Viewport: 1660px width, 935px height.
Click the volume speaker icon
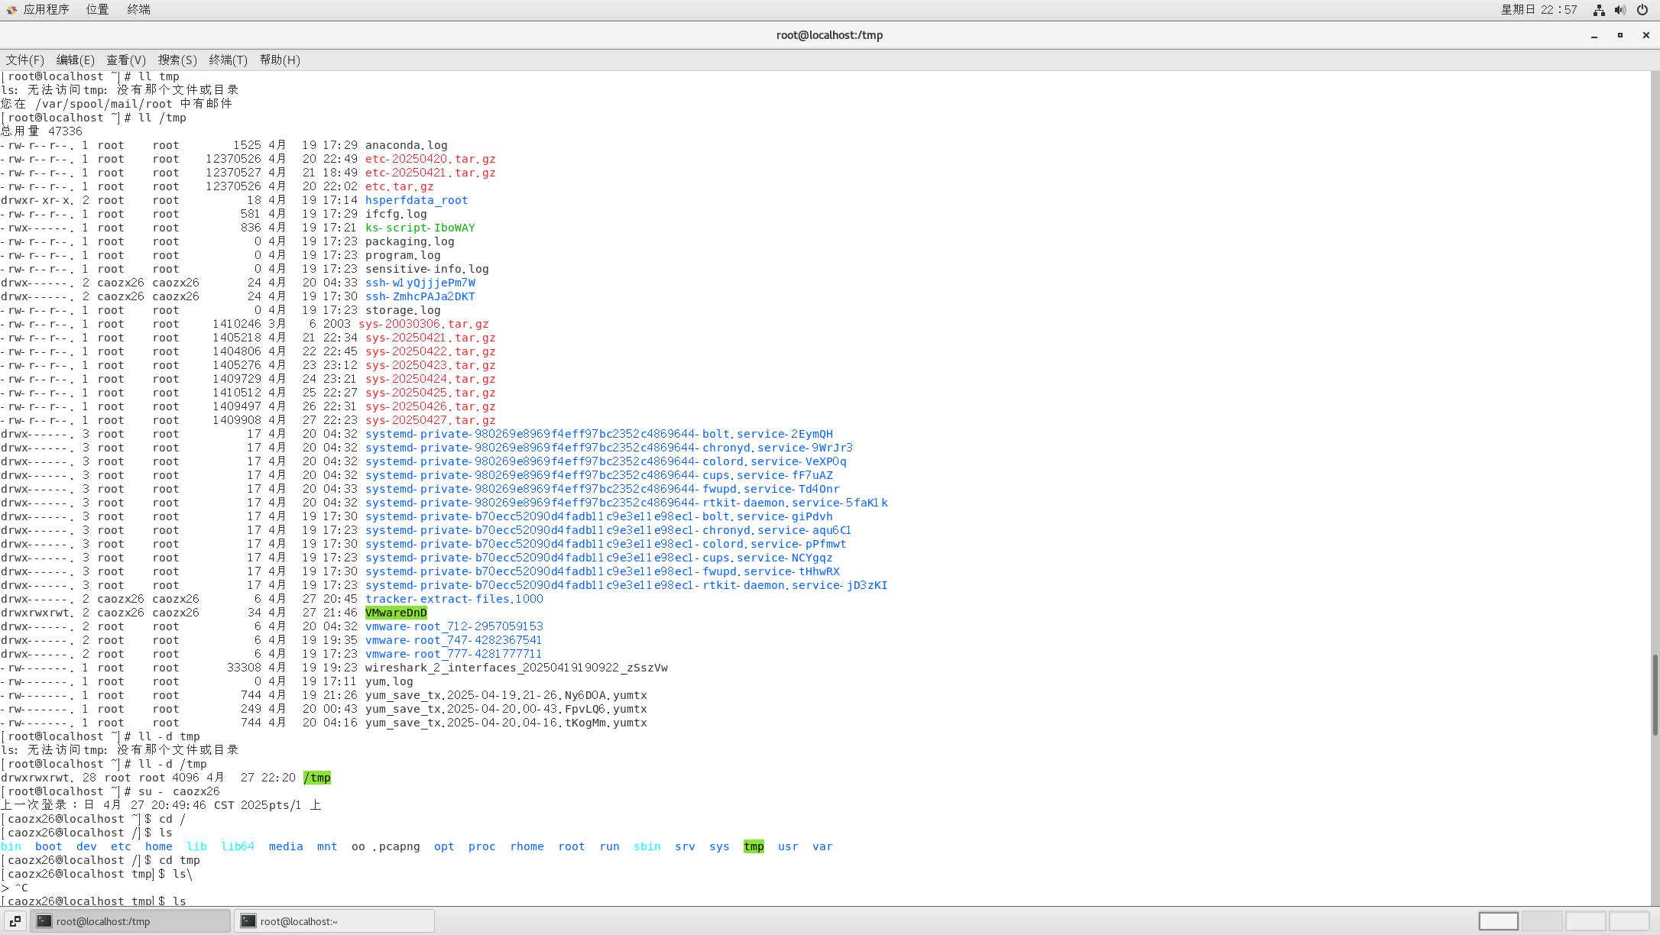click(x=1620, y=10)
